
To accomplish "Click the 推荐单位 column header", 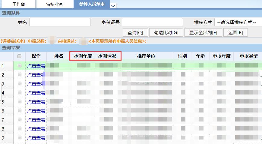I will (x=146, y=56).
